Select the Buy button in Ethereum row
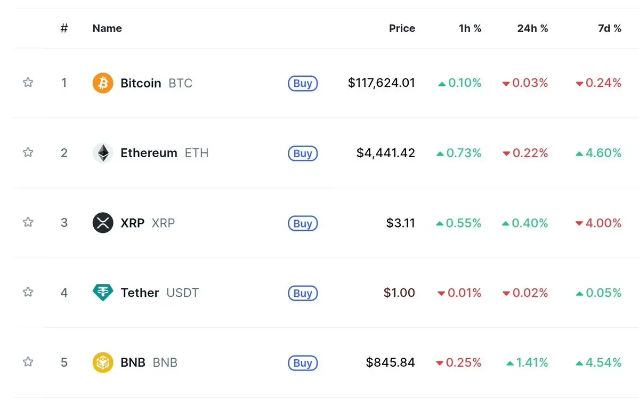The height and width of the screenshot is (412, 639). pyautogui.click(x=303, y=153)
